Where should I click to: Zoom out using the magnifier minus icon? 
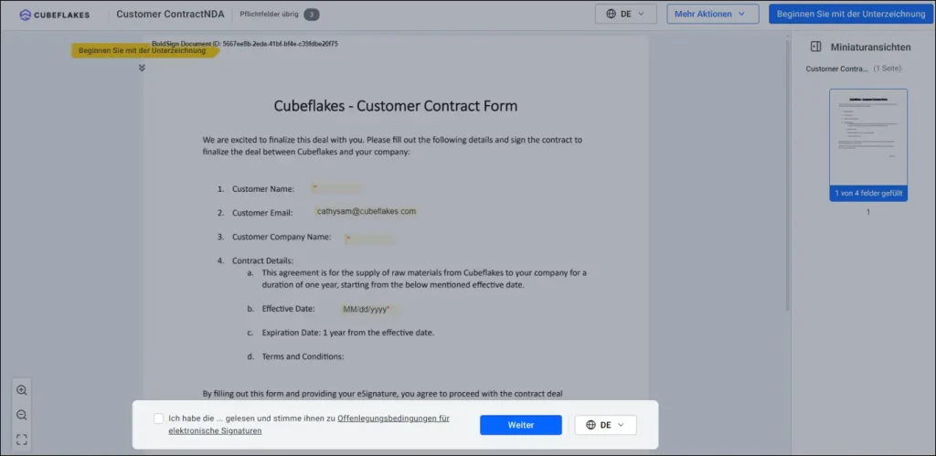22,415
